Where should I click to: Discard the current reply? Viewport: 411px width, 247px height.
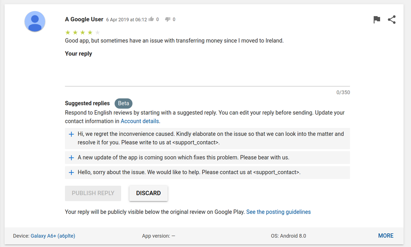click(148, 193)
